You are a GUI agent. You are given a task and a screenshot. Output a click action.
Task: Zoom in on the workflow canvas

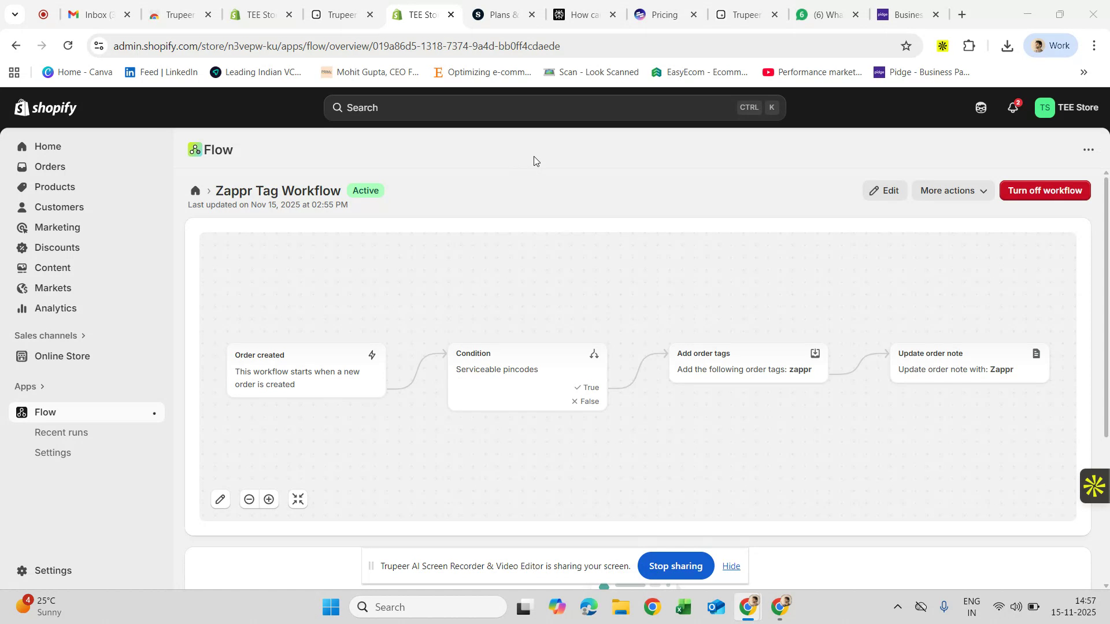269,499
